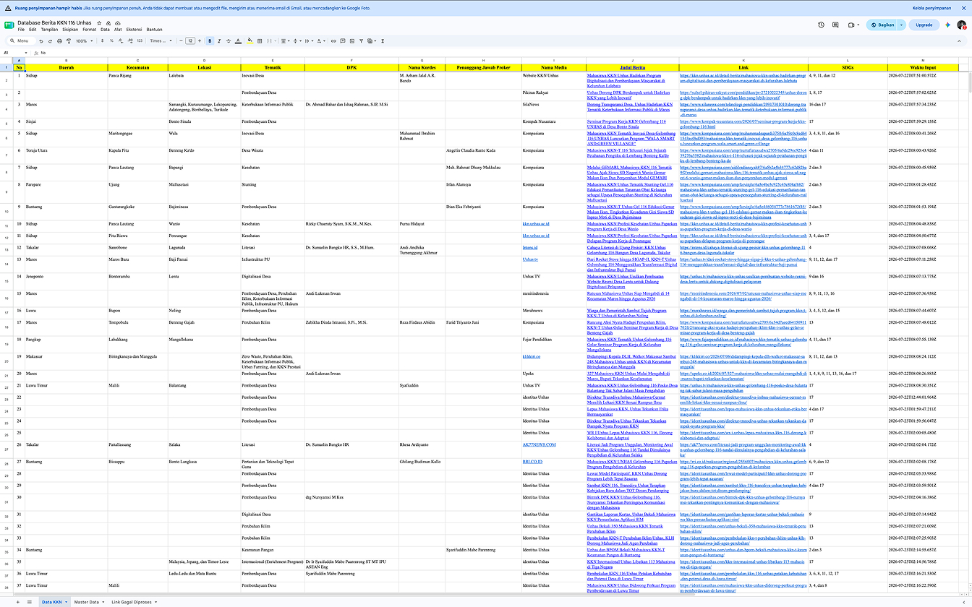Print the spreadsheet via printer icon
Viewport: 972px width, 607px height.
pos(59,41)
